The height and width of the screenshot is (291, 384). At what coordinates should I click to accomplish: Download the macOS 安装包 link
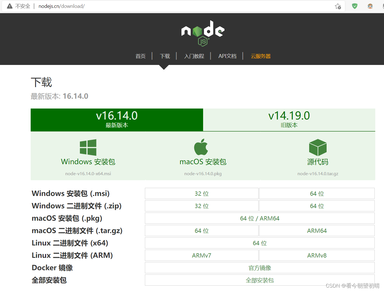click(203, 162)
